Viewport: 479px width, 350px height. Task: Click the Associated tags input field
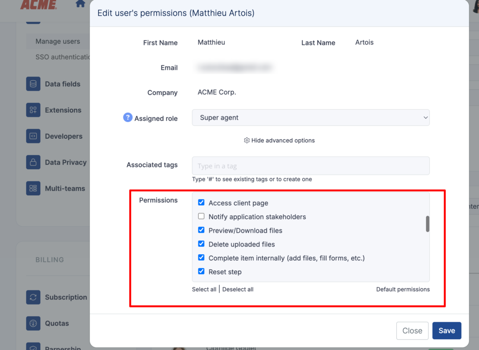point(311,166)
